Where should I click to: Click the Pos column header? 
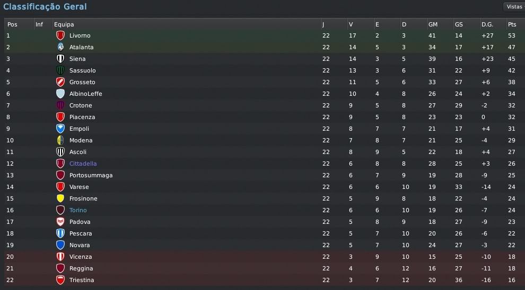(x=12, y=24)
